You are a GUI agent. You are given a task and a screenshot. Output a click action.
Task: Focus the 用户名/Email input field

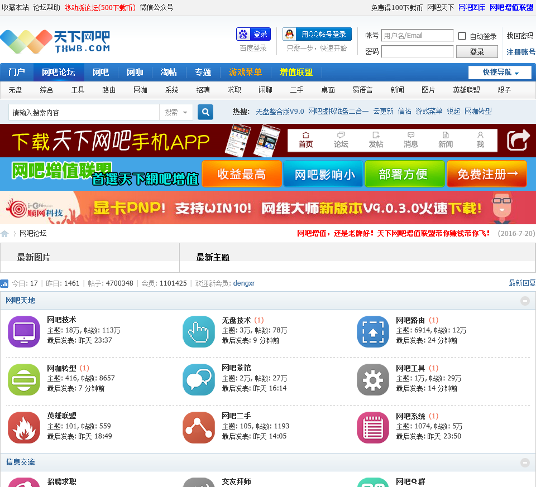(418, 36)
